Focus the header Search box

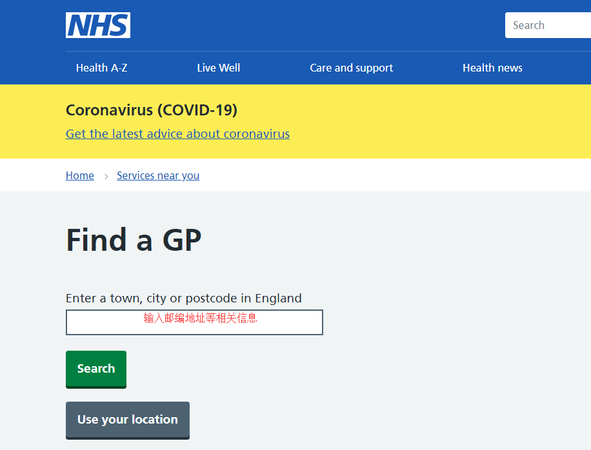547,25
